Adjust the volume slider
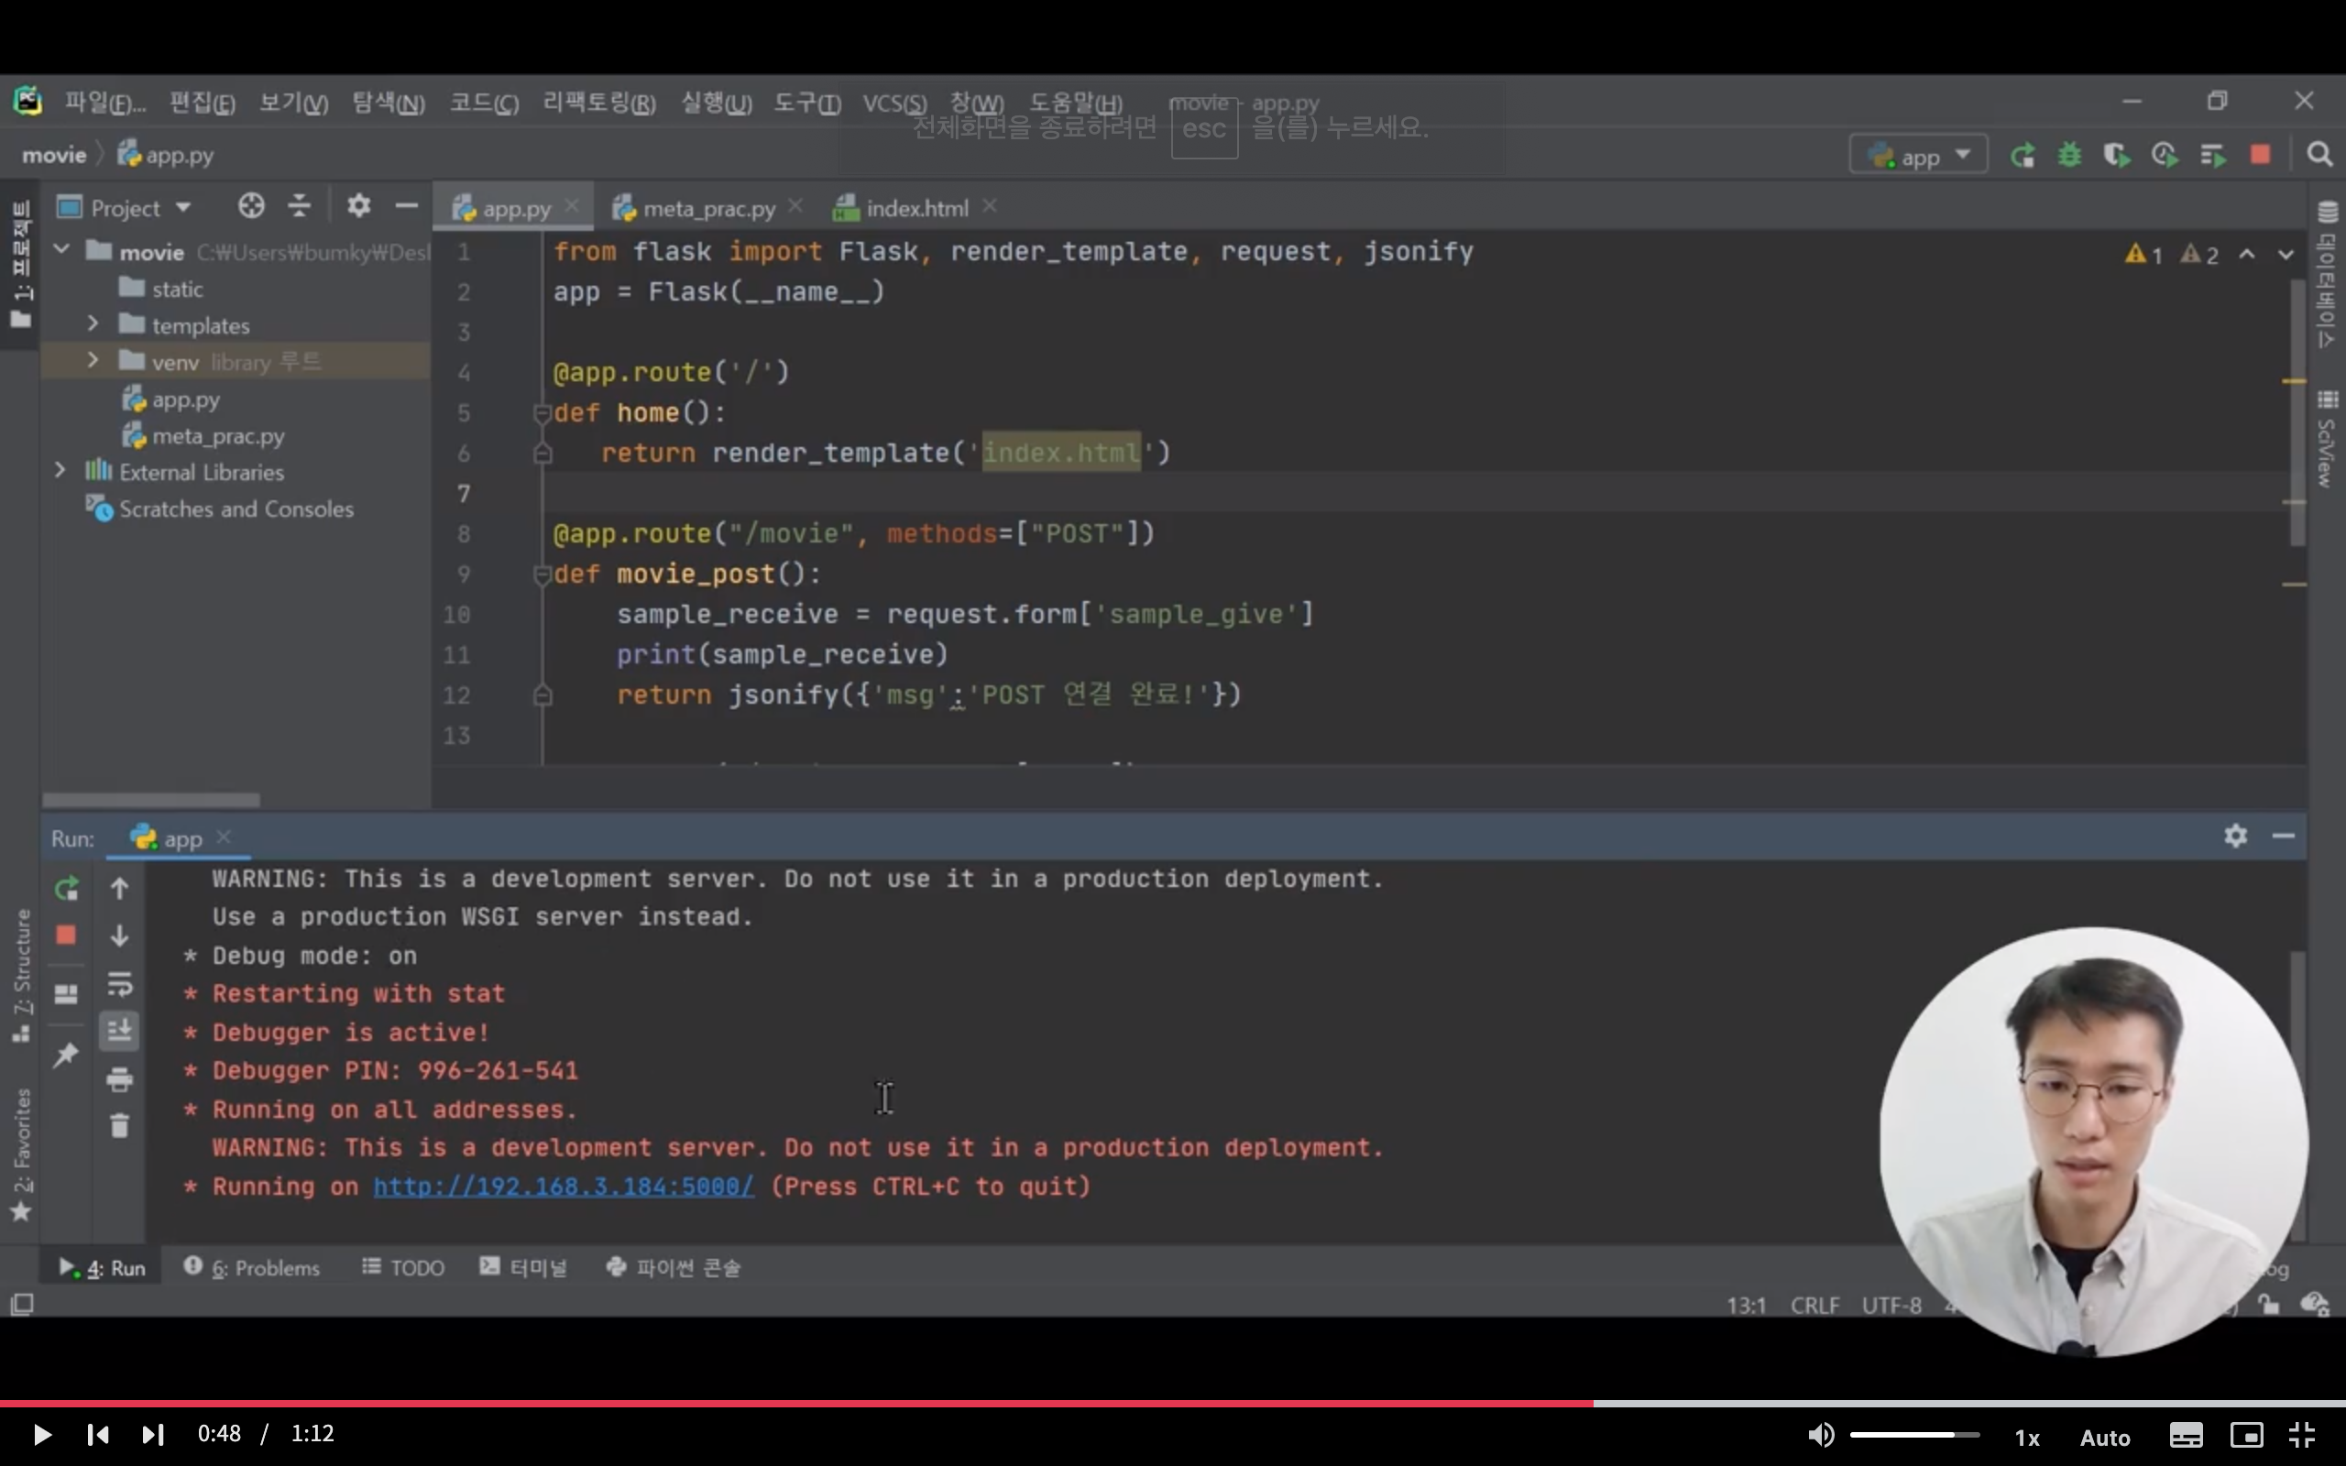Viewport: 2346px width, 1466px height. point(1914,1434)
